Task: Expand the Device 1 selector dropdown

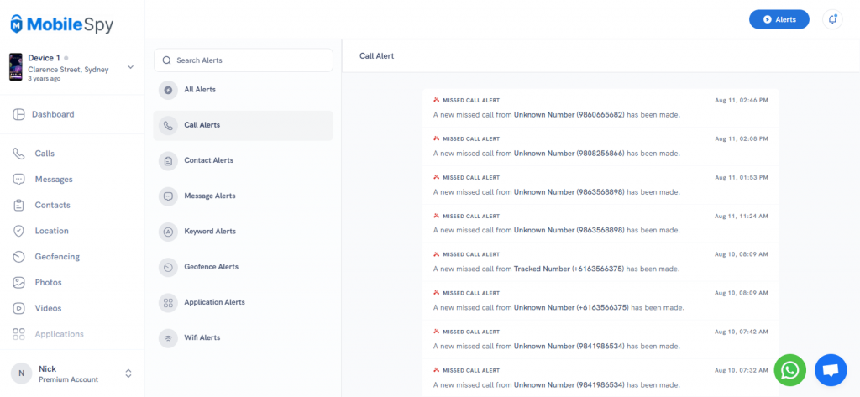Action: click(x=130, y=67)
